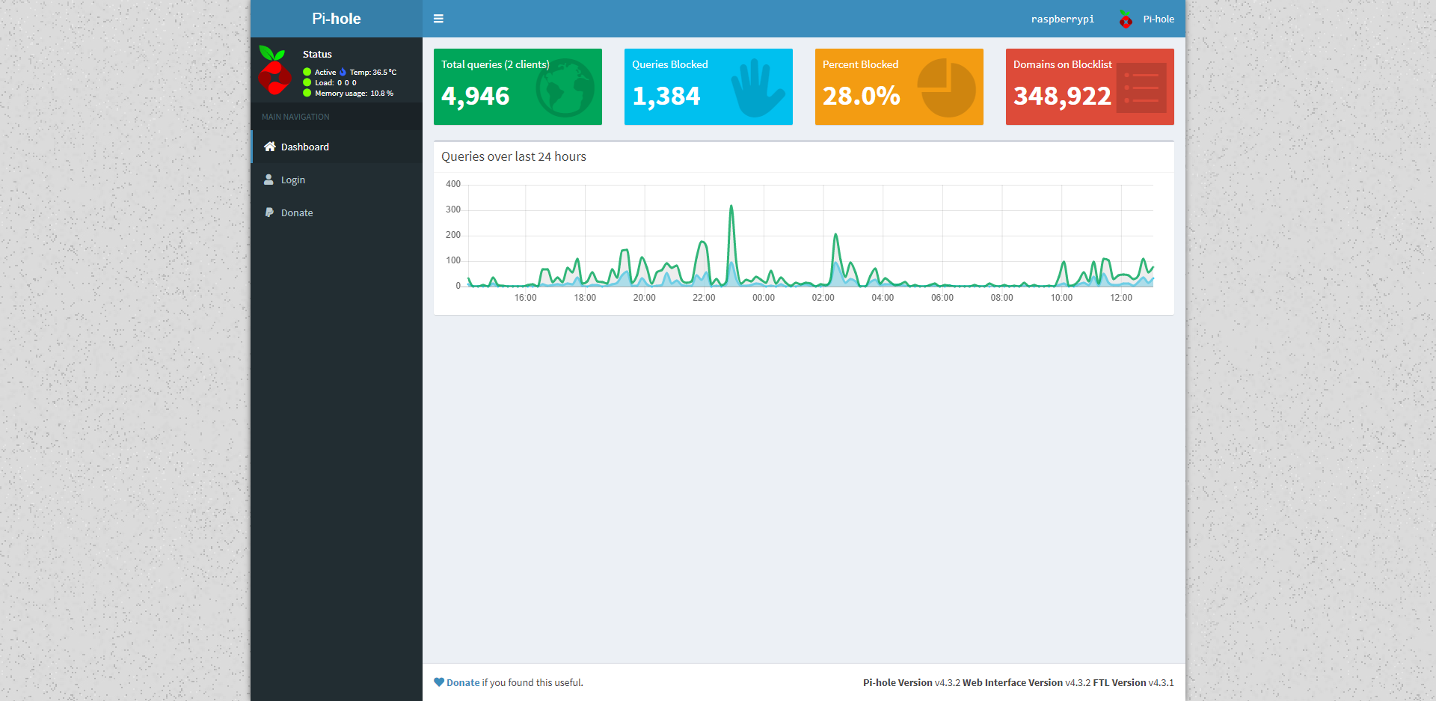
Task: Click the Dashboard home icon
Action: pyautogui.click(x=269, y=147)
